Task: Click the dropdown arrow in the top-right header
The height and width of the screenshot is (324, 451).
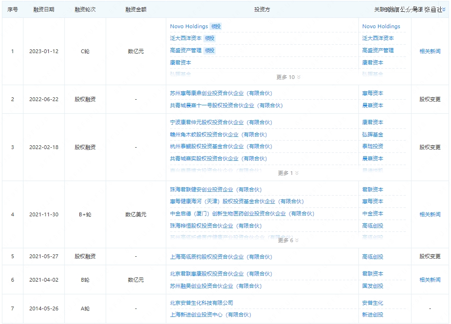Action: 444,9
